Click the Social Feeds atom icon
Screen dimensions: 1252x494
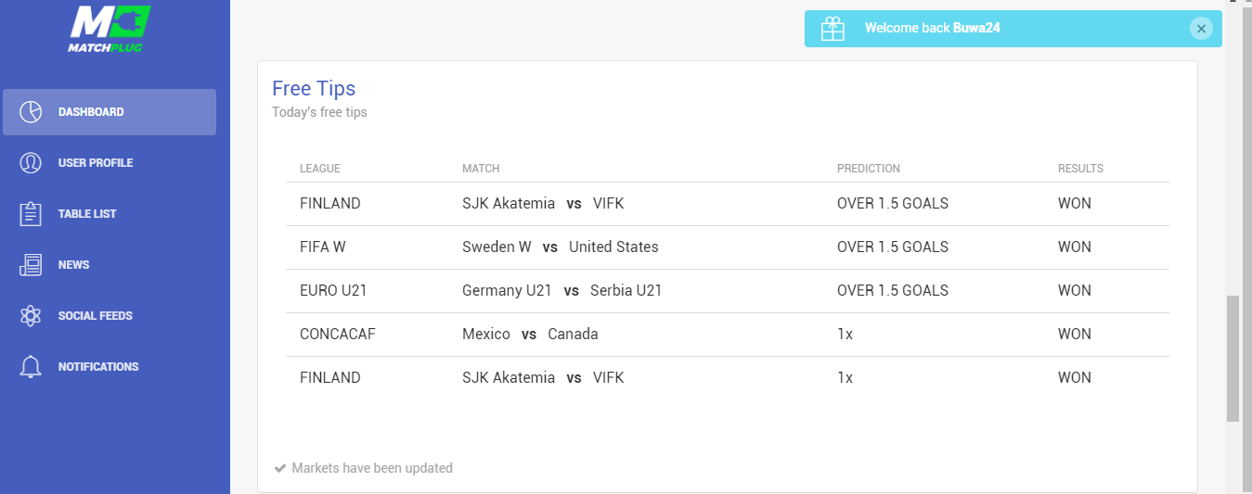click(x=31, y=316)
